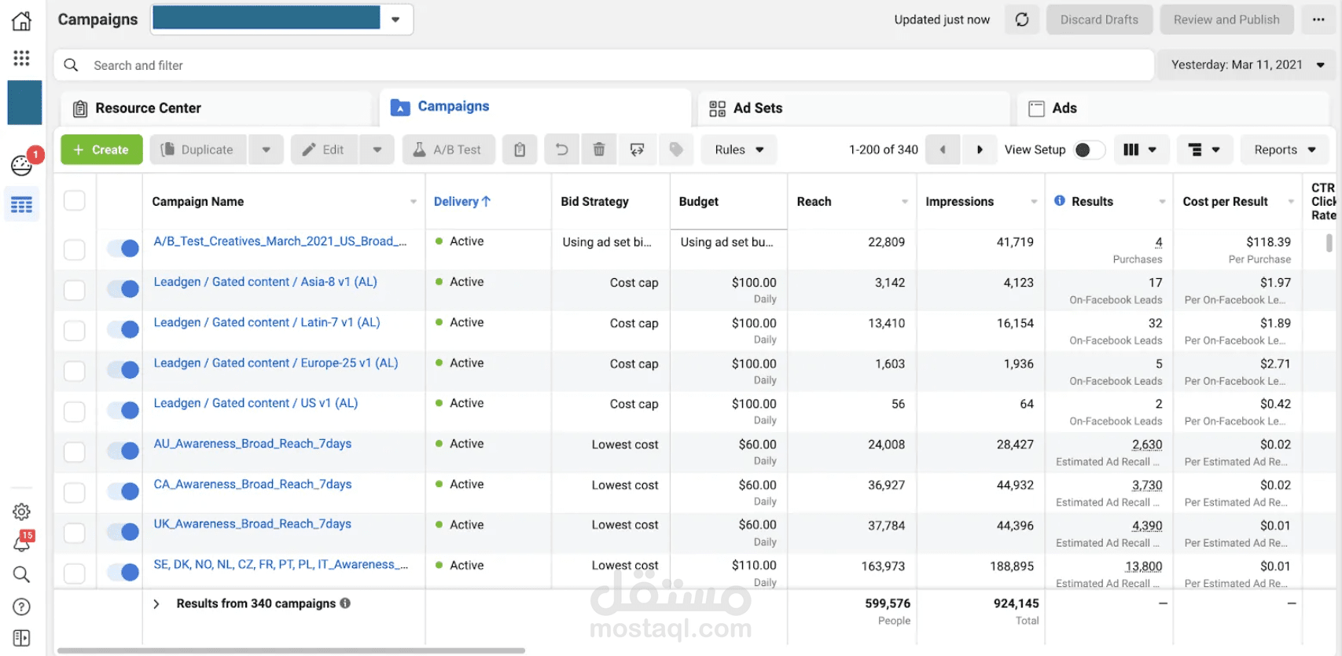The height and width of the screenshot is (656, 1342).
Task: Open the Edit dropdown arrow
Action: (x=377, y=149)
